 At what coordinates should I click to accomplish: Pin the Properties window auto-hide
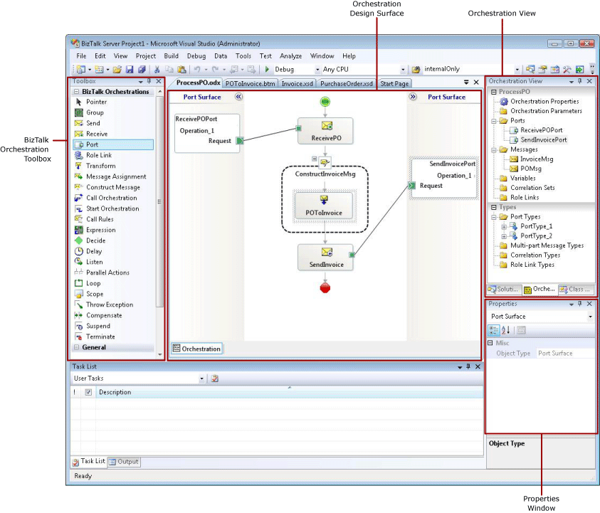(x=580, y=304)
